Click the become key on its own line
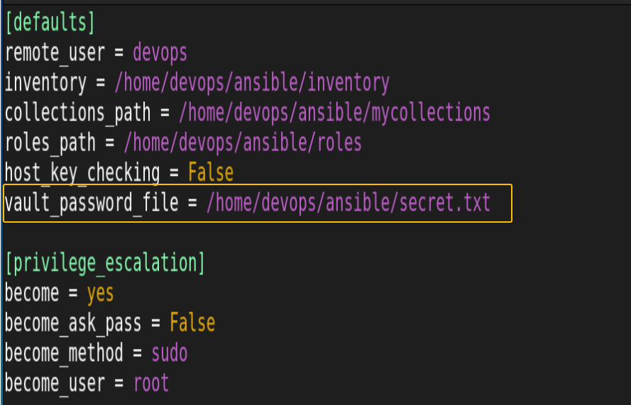This screenshot has height=405, width=631. [x=32, y=293]
